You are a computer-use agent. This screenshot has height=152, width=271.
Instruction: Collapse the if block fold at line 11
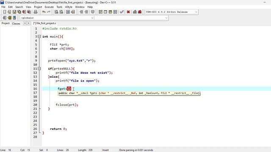(39, 68)
